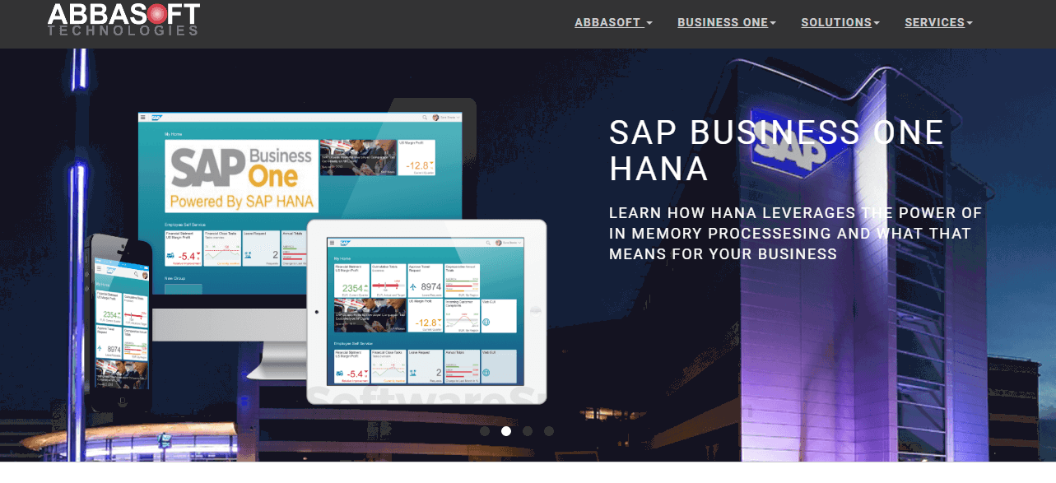This screenshot has height=483, width=1056.
Task: Select the active second carousel dot
Action: point(506,430)
